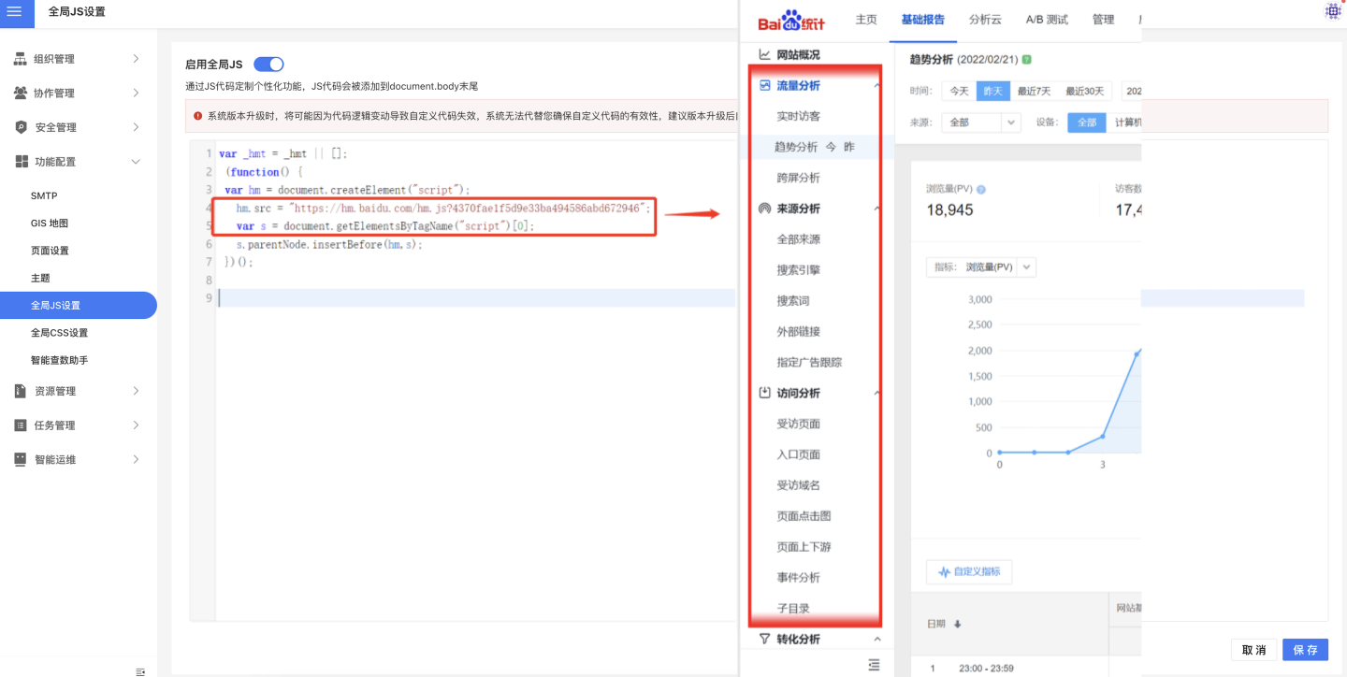
Task: Select 昨天 time filter
Action: point(992,92)
